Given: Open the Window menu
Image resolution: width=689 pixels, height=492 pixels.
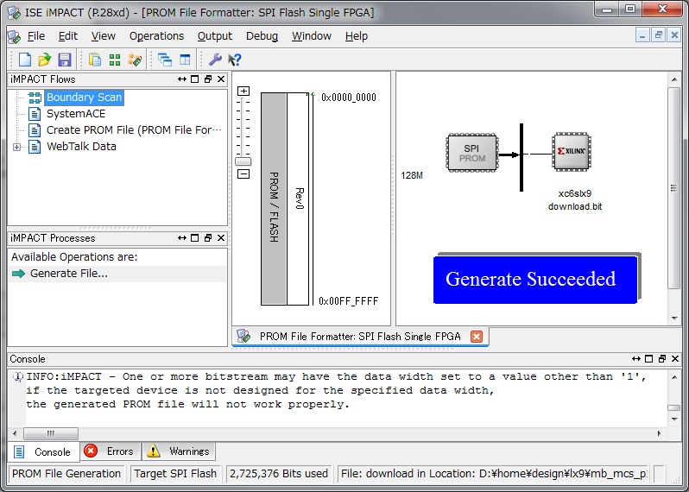Looking at the screenshot, I should coord(312,36).
